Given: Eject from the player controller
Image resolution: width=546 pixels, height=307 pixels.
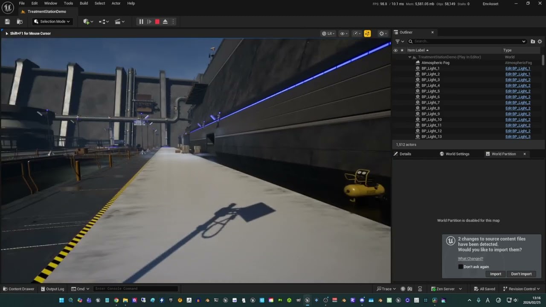Looking at the screenshot, I should (x=165, y=21).
